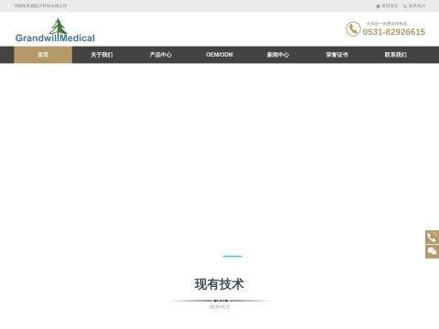This screenshot has height=329, width=439.
Task: Open the 关于我们 menu item
Action: coord(102,55)
